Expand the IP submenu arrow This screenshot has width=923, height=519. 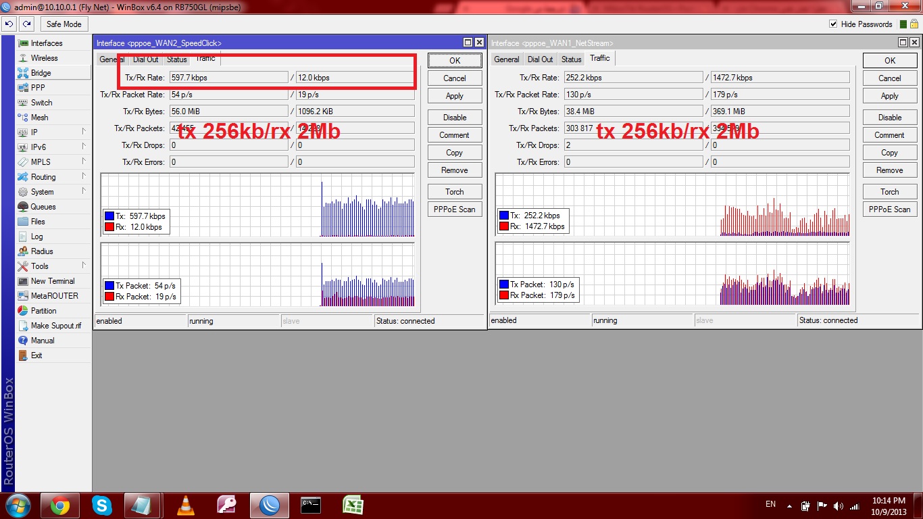[84, 132]
